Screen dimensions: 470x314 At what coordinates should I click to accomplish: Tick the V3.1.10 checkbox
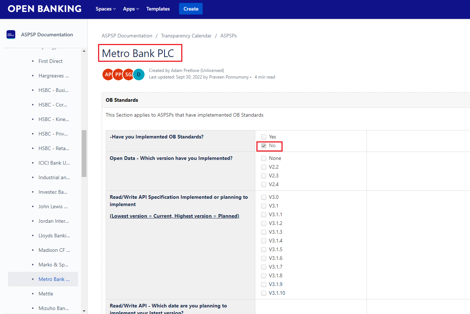coord(264,293)
